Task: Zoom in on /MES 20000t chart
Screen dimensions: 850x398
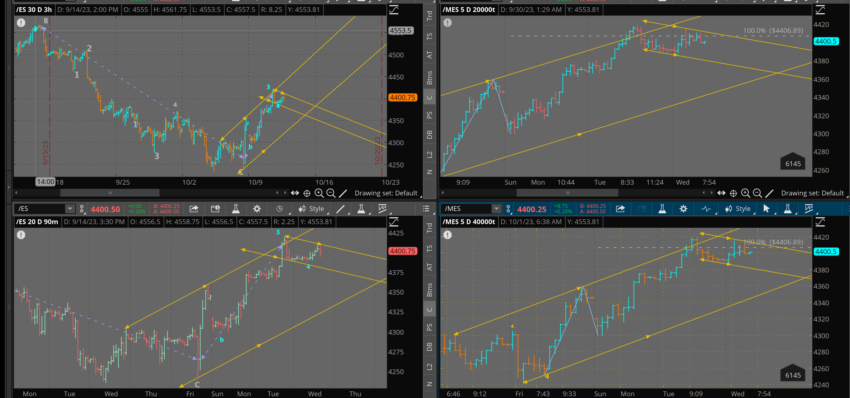Action: pyautogui.click(x=745, y=193)
